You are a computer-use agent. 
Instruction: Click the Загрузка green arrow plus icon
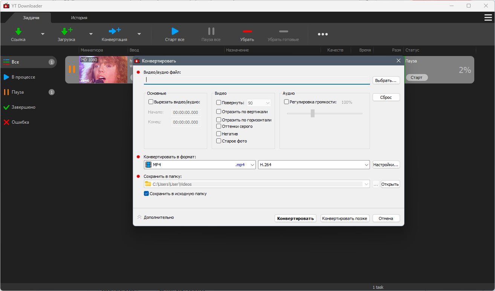pos(67,31)
